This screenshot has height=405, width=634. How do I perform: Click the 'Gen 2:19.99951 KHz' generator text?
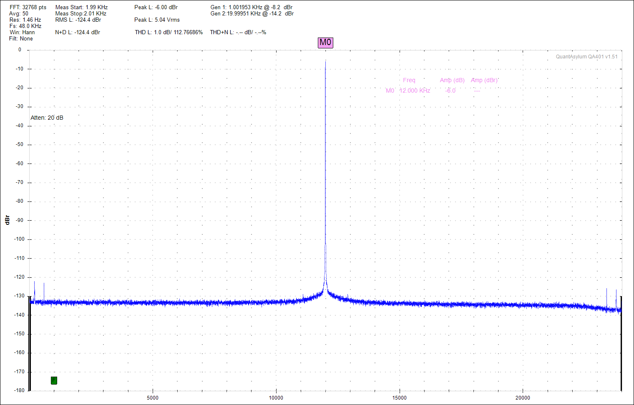click(252, 14)
